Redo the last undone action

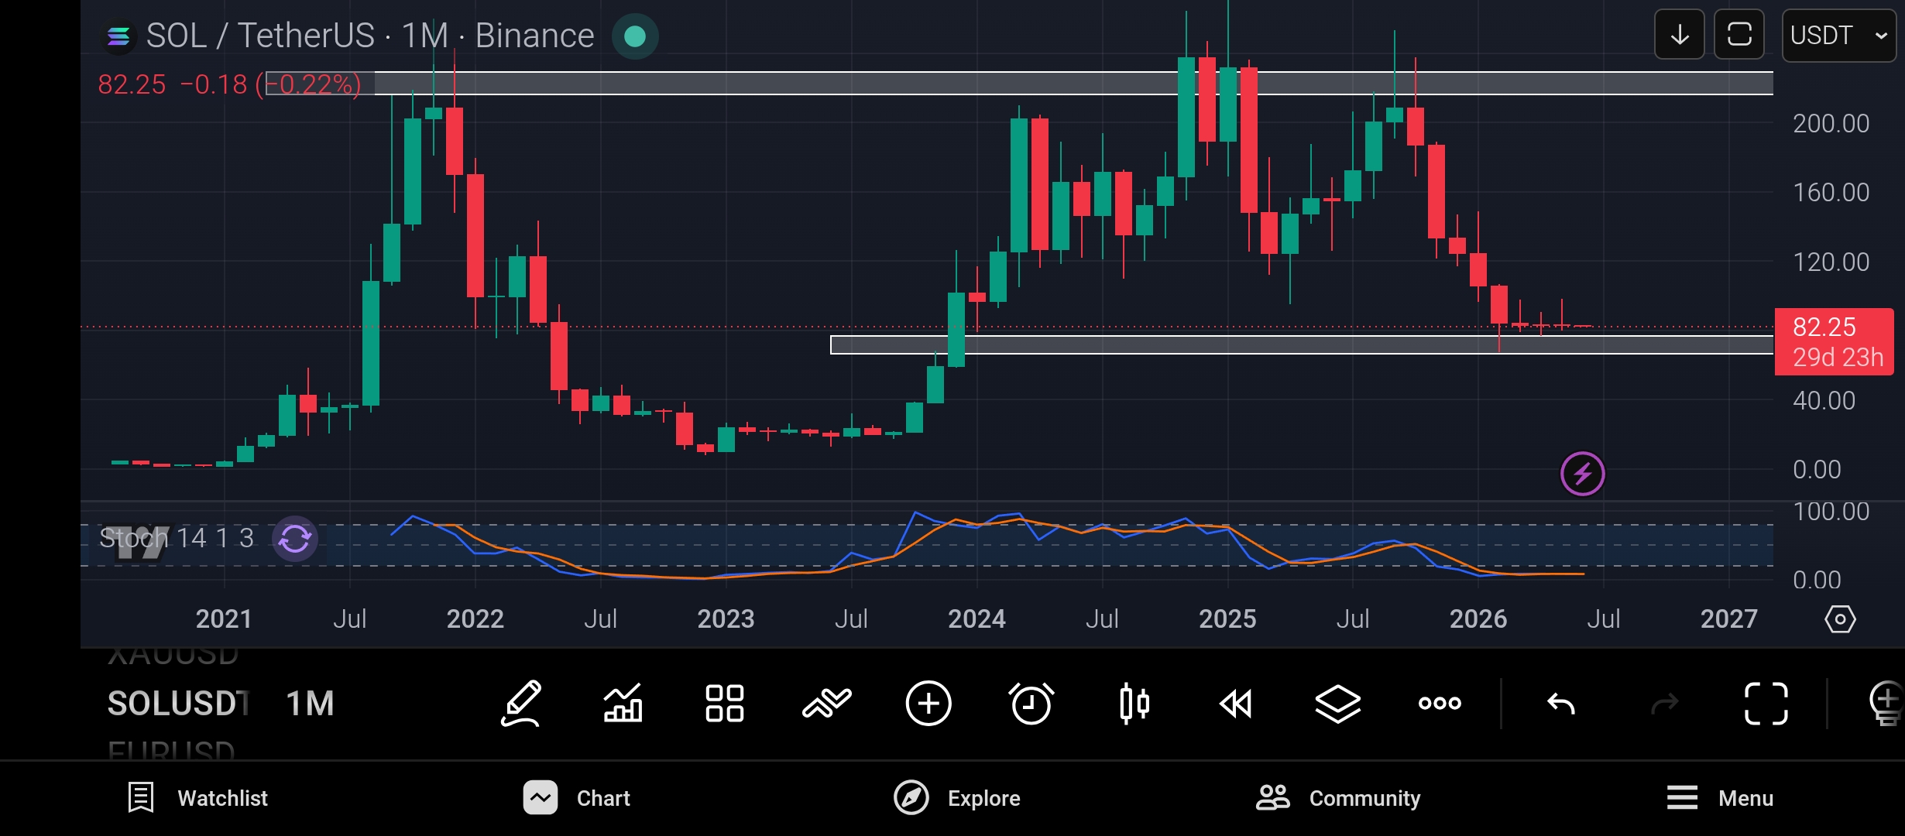[1664, 704]
